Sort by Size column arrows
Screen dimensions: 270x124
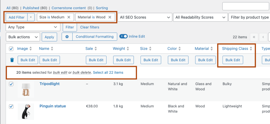(x=150, y=49)
